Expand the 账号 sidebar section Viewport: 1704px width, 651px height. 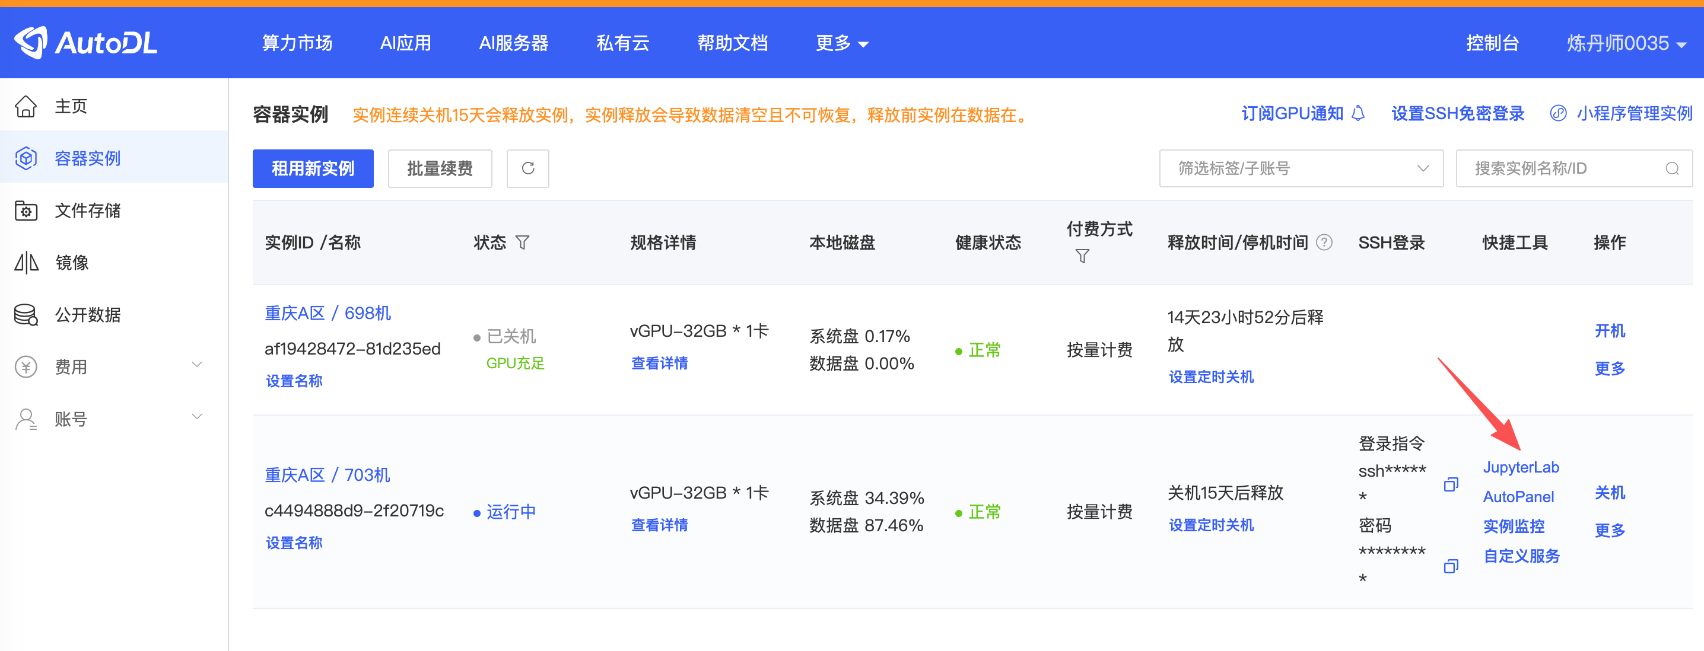click(x=196, y=417)
